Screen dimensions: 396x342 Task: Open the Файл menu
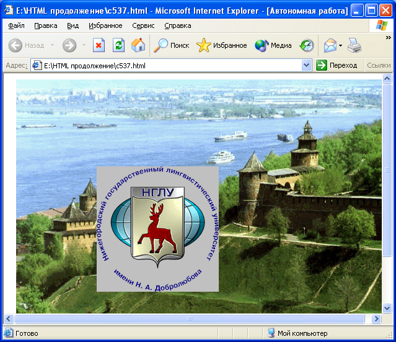pyautogui.click(x=16, y=25)
